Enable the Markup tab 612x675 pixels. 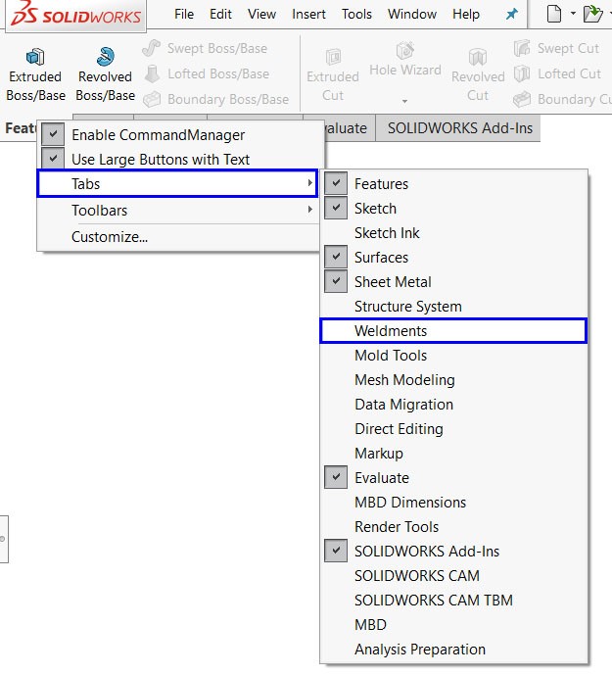click(453, 454)
